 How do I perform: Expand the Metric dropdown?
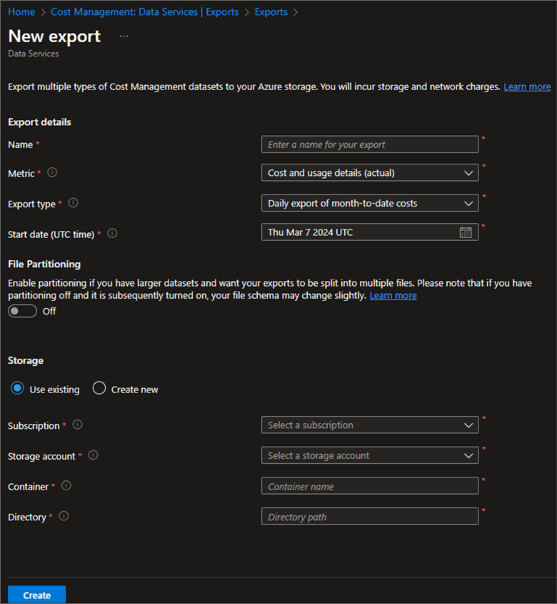pyautogui.click(x=369, y=173)
